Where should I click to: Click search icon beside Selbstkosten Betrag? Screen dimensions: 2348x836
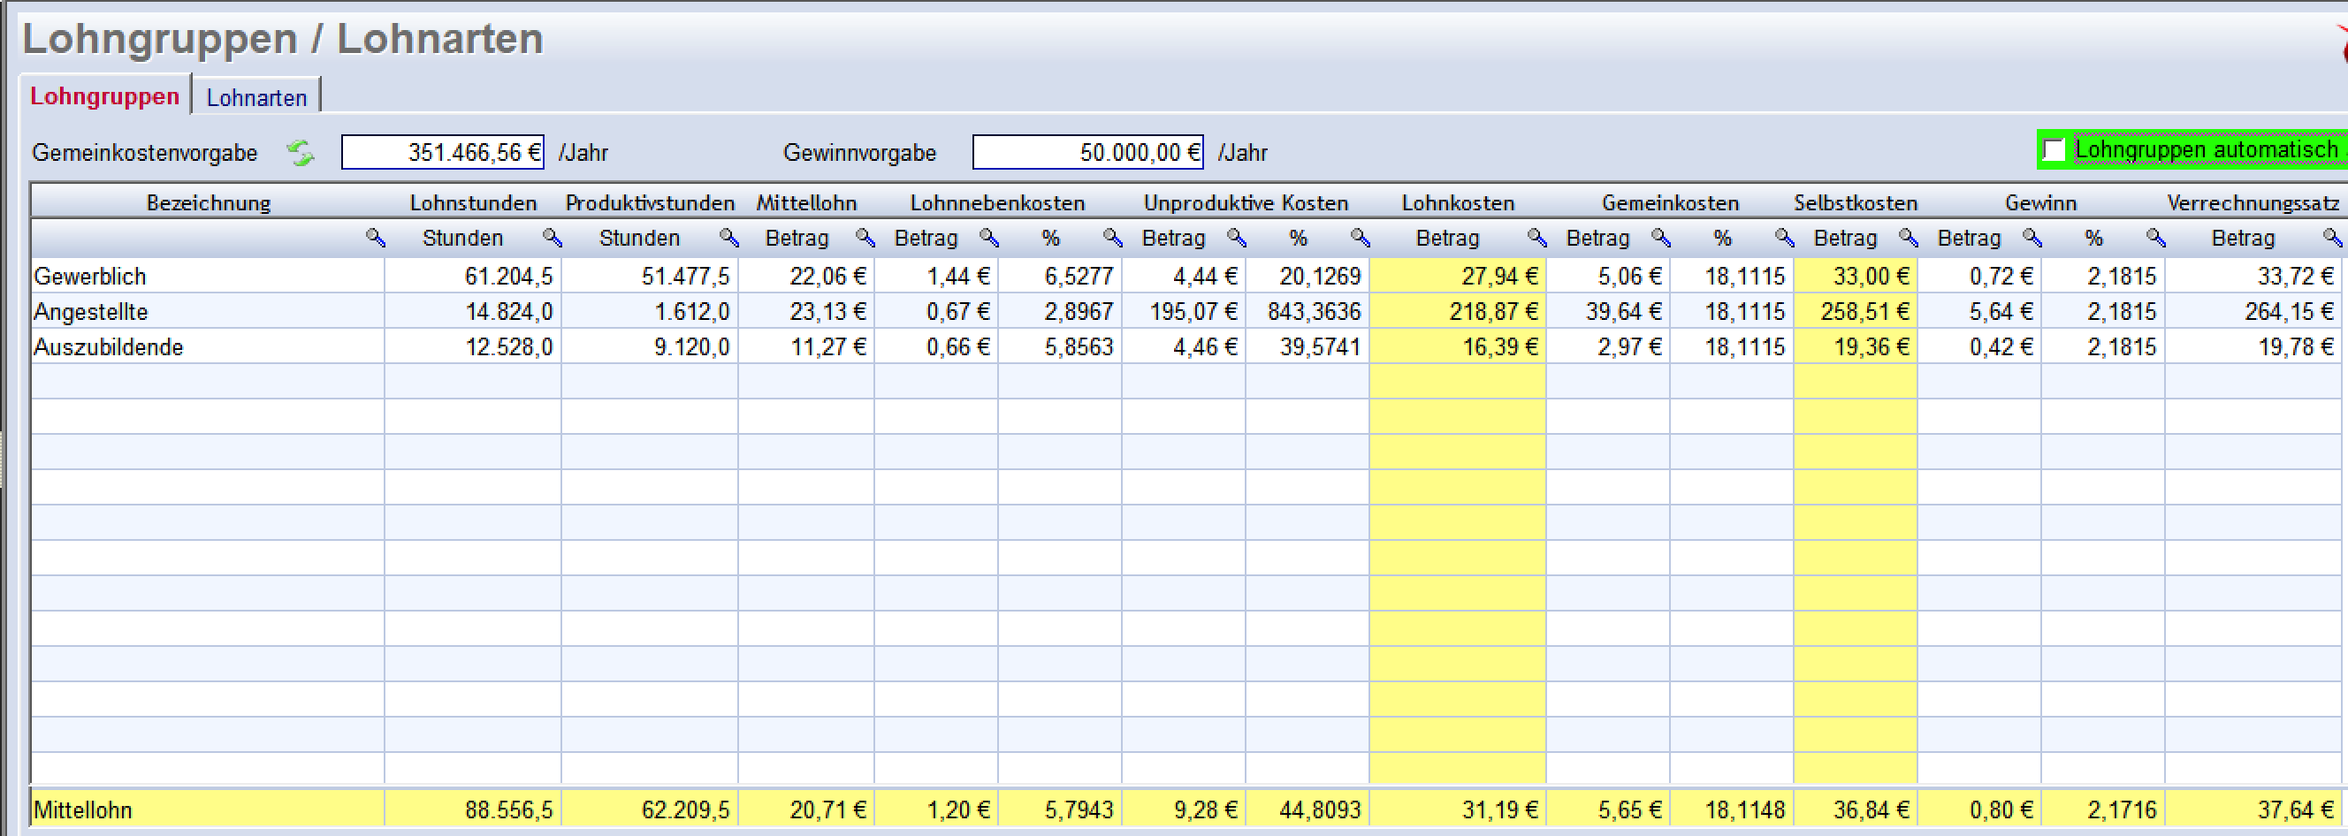[1908, 239]
